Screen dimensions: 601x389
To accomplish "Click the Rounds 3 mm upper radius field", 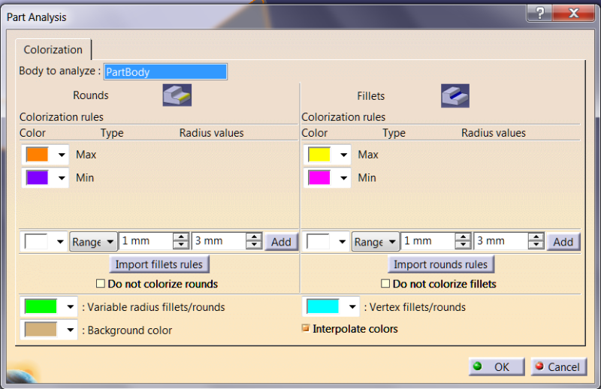I will pyautogui.click(x=219, y=241).
